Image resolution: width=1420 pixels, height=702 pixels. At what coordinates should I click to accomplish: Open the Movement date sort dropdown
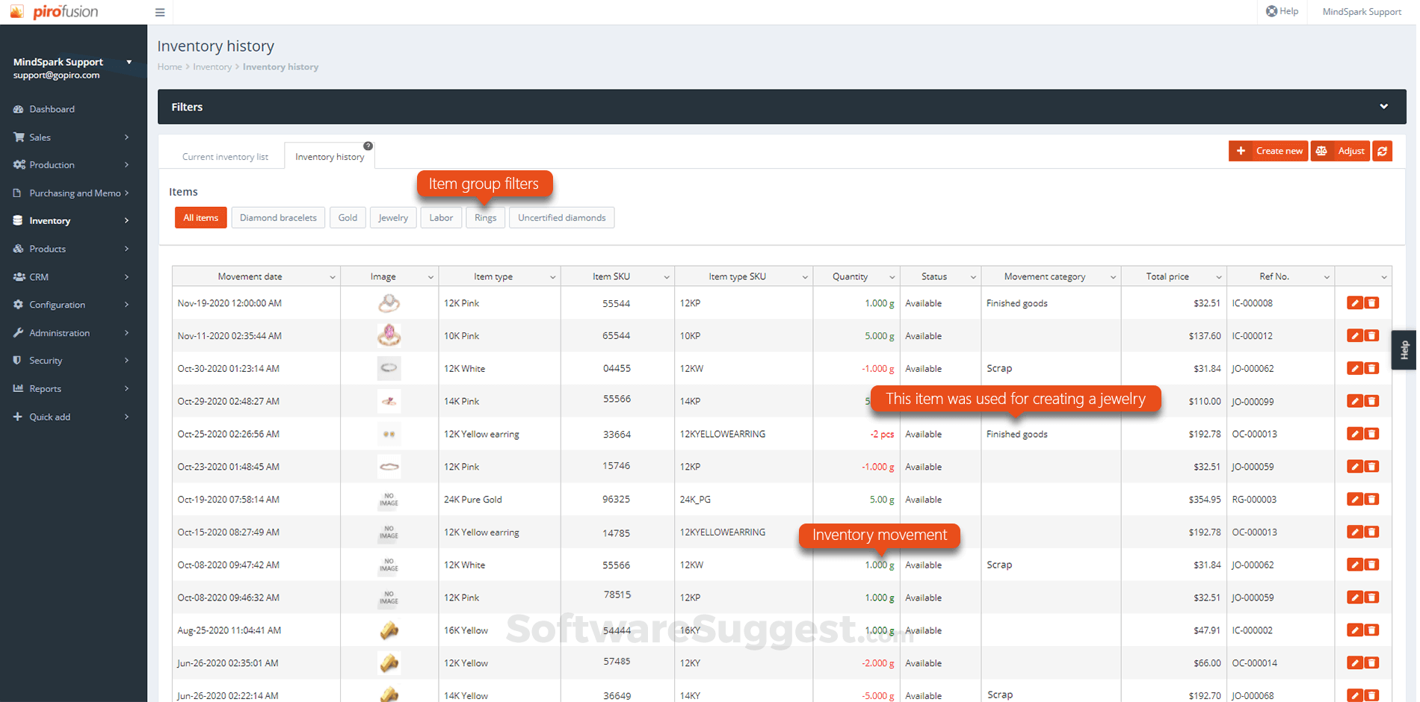(333, 276)
